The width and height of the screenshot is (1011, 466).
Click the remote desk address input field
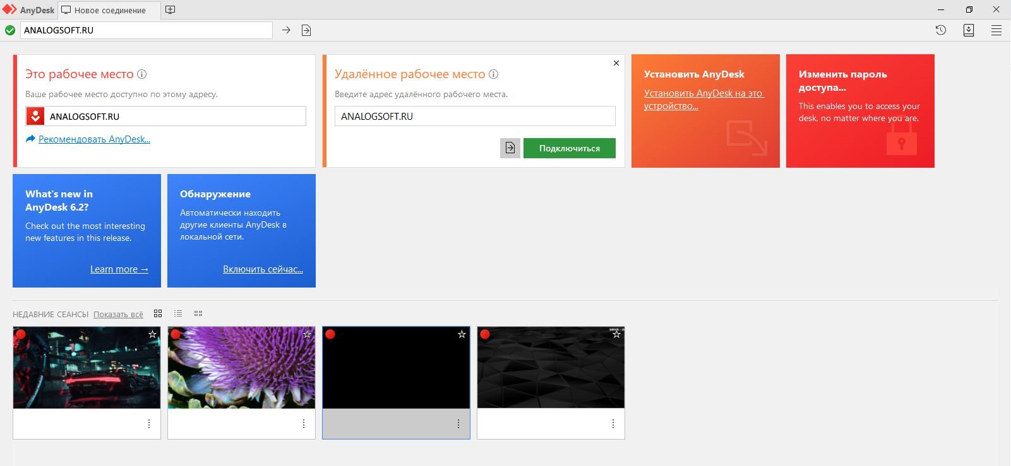coord(475,116)
